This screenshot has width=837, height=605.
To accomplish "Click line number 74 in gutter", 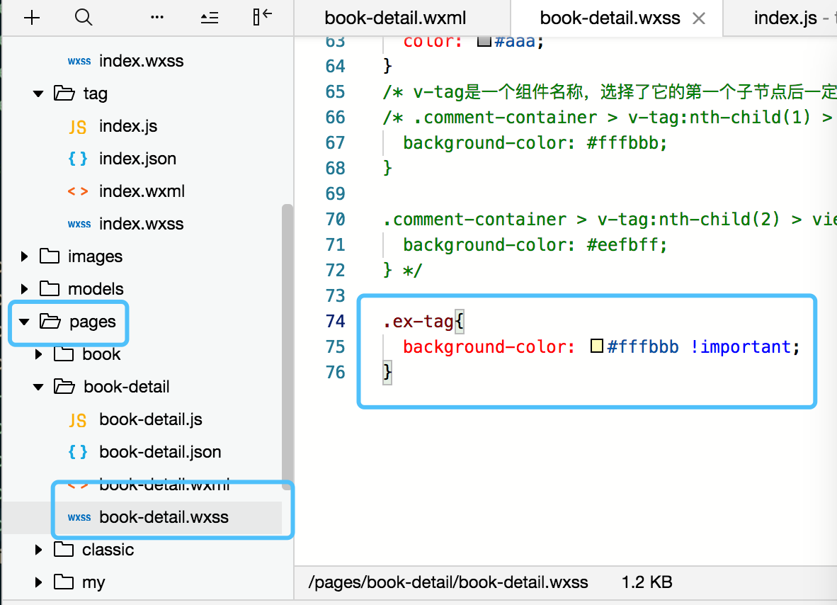I will pos(335,321).
